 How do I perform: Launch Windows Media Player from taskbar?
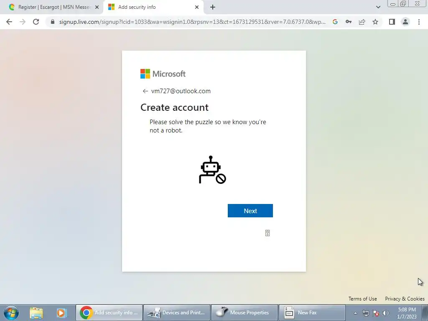pos(61,313)
